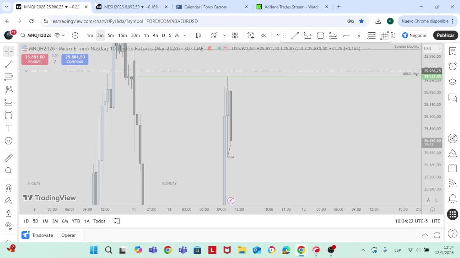
Task: Pick vertical line in favorites toolbar
Action: pyautogui.click(x=359, y=35)
